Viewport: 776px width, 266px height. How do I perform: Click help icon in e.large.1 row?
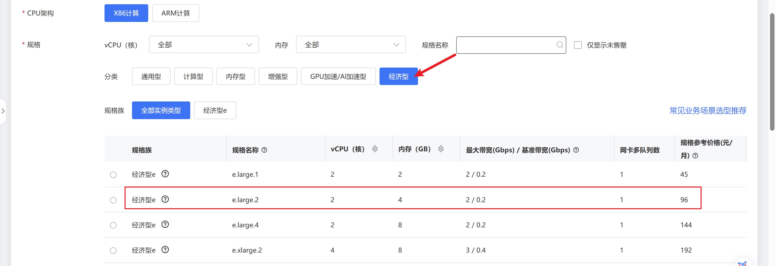click(x=165, y=174)
